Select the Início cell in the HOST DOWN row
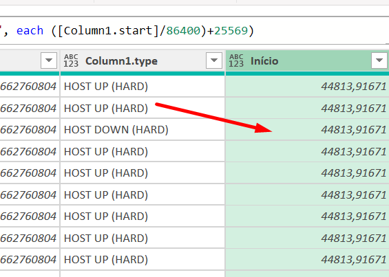This screenshot has width=389, height=277. click(x=307, y=130)
